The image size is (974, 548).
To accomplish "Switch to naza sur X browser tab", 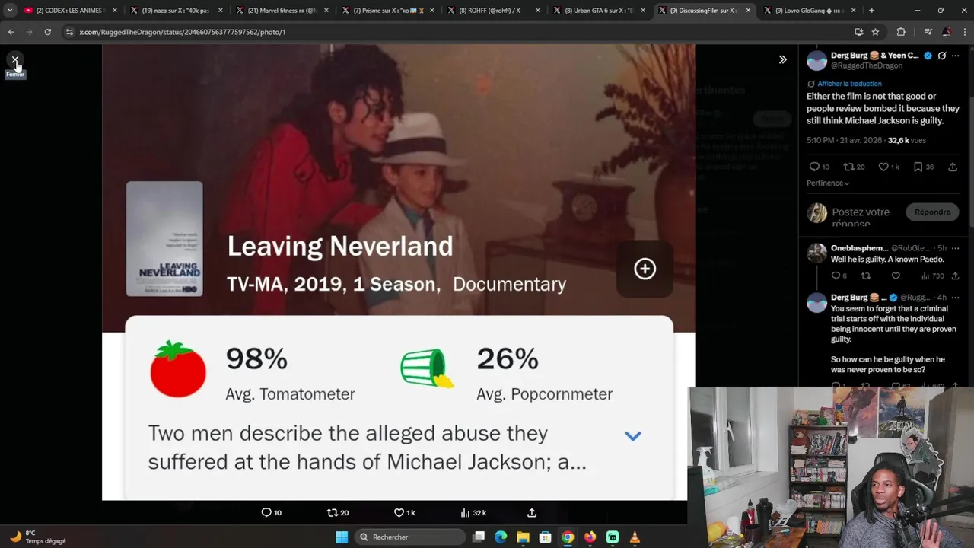I will [x=175, y=11].
